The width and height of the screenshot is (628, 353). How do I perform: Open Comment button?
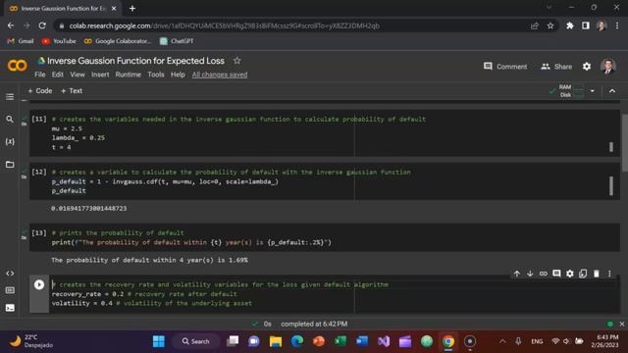click(505, 67)
